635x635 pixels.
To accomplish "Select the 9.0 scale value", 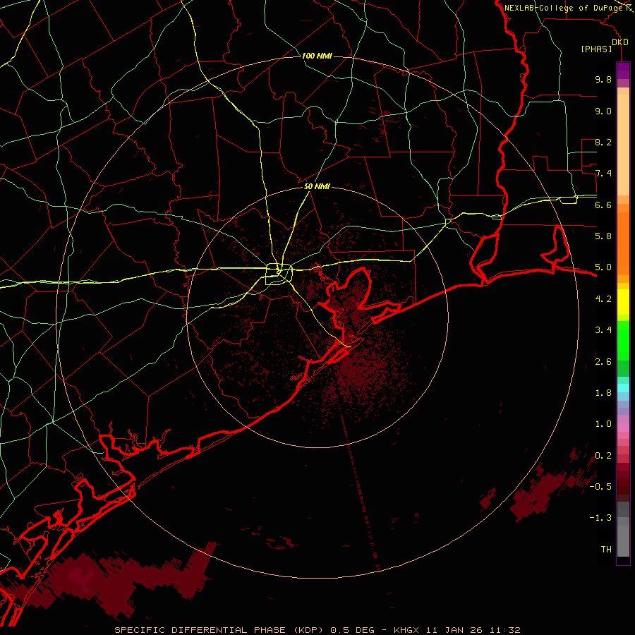I will pyautogui.click(x=603, y=111).
